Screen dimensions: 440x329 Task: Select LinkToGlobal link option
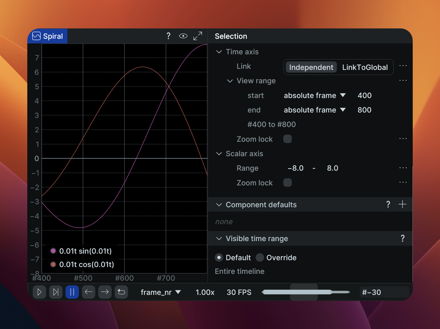click(365, 67)
